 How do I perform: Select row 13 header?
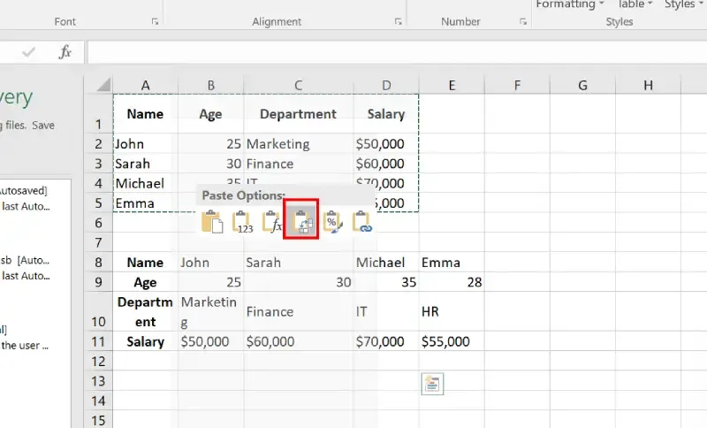(x=98, y=380)
